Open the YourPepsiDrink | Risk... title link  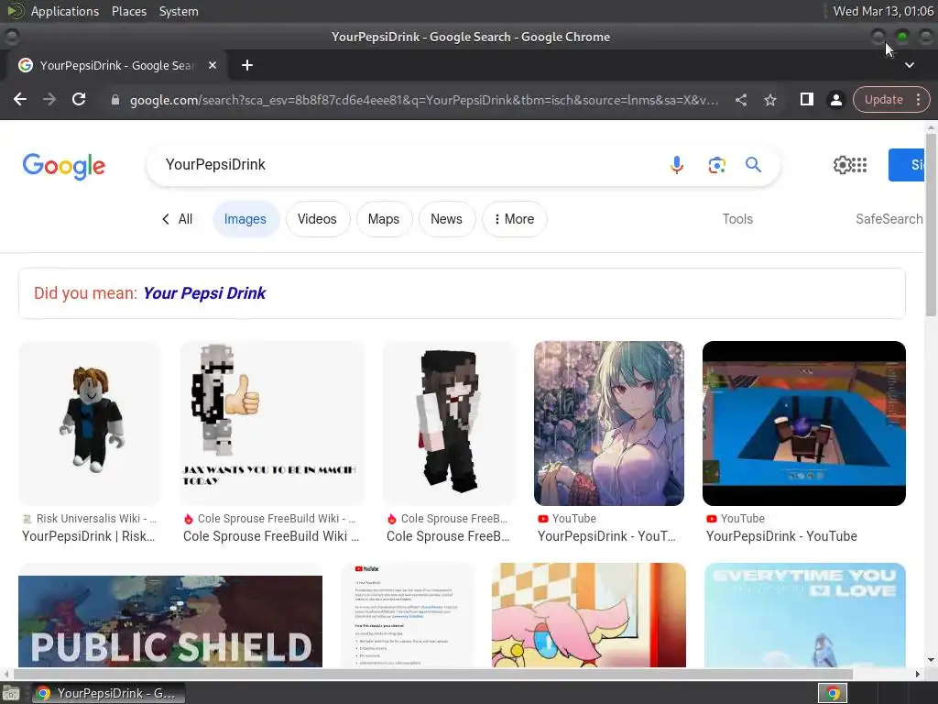point(89,536)
